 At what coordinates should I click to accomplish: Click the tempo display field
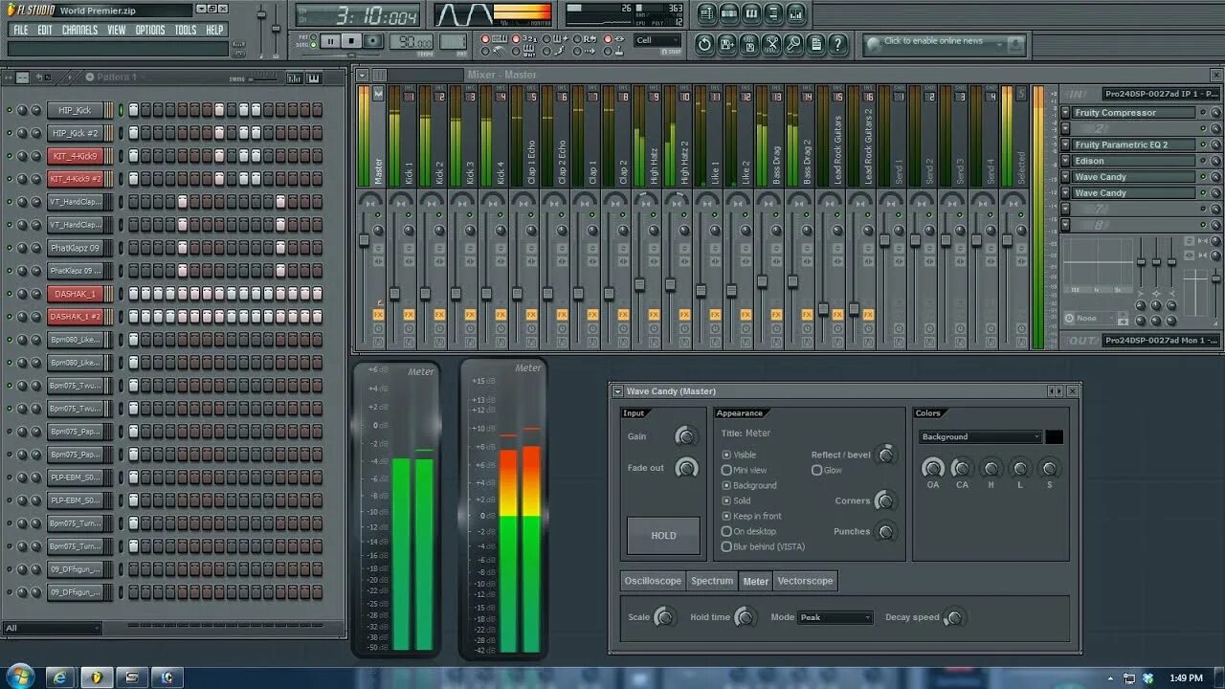tap(412, 42)
